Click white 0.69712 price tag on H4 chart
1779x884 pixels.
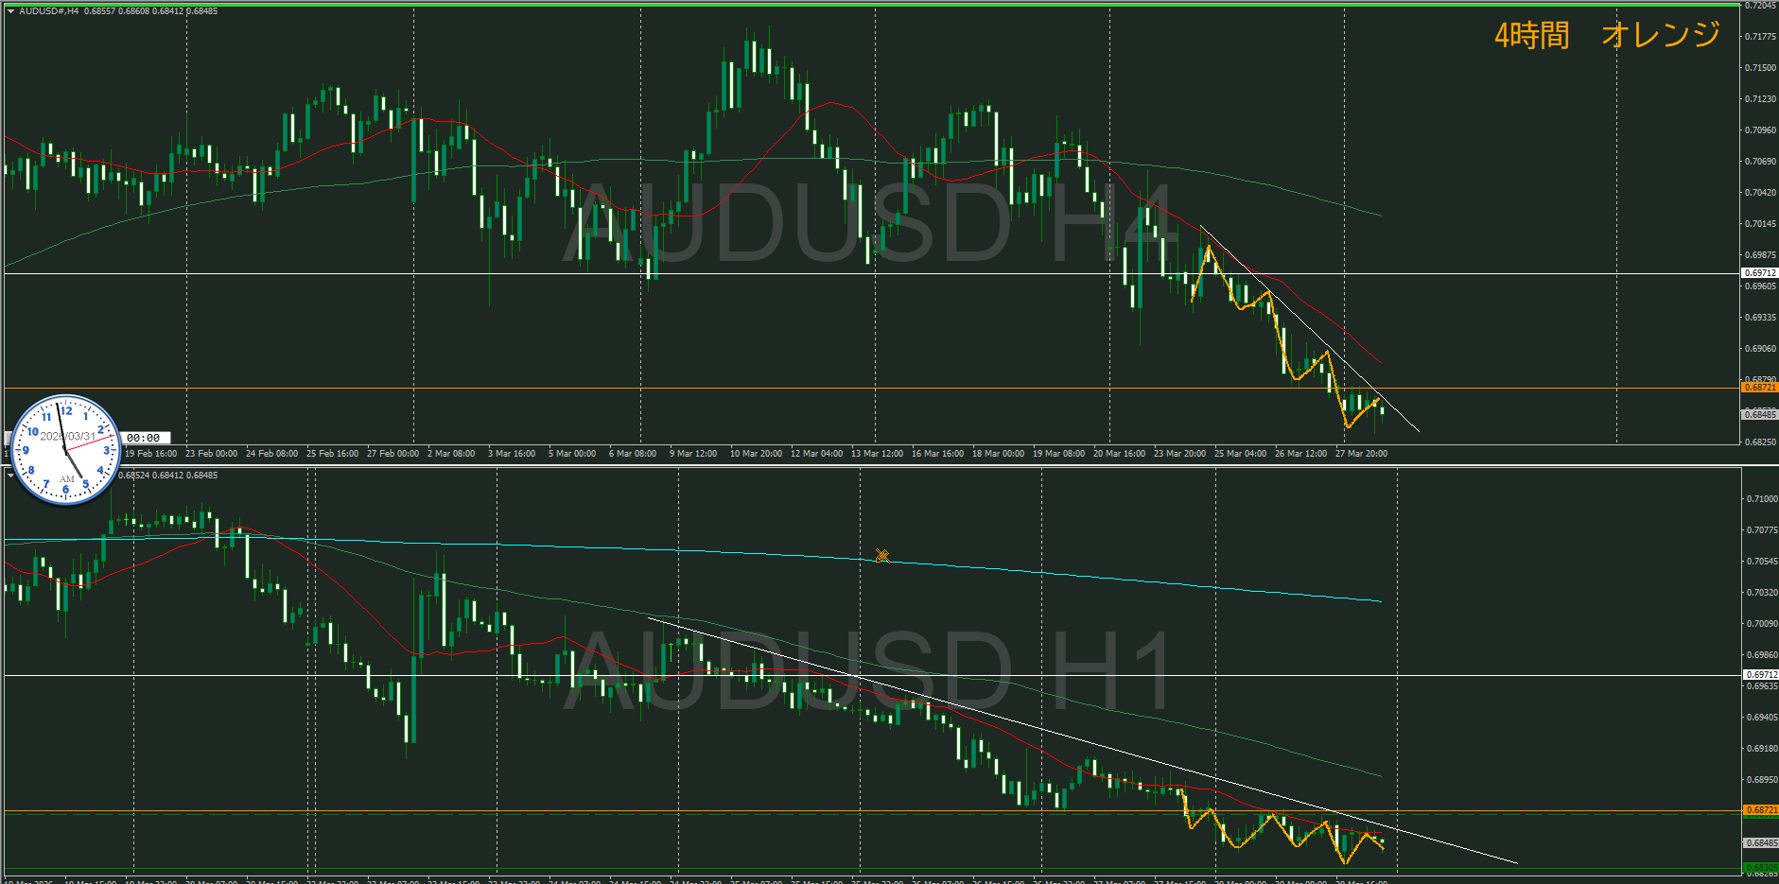(1759, 273)
